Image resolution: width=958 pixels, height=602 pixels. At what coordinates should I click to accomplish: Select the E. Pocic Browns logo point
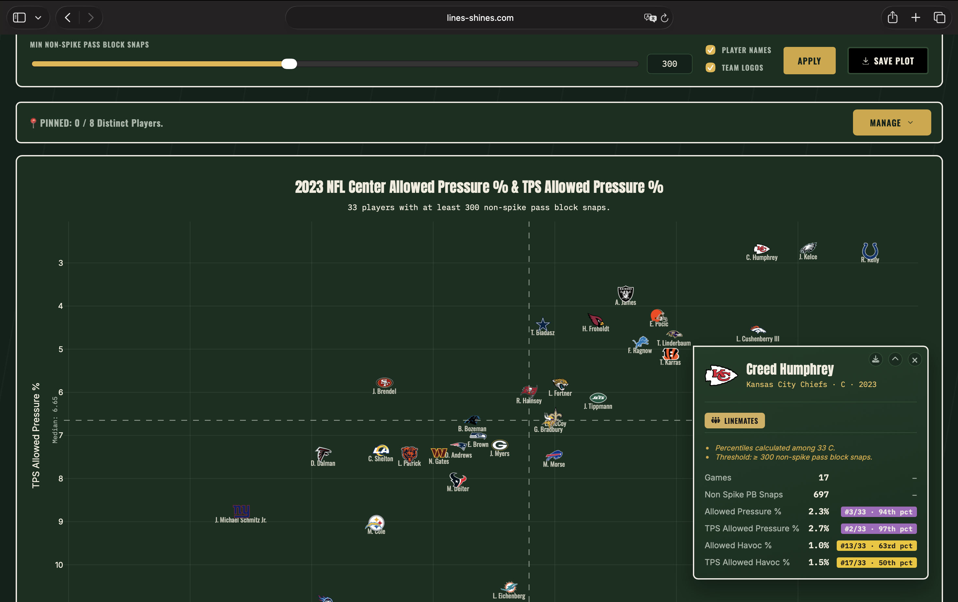pyautogui.click(x=658, y=316)
